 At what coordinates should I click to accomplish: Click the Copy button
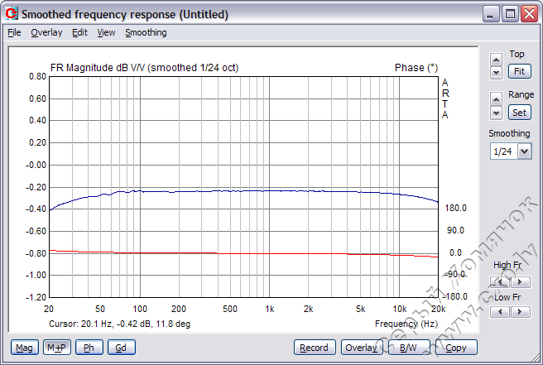pos(456,348)
